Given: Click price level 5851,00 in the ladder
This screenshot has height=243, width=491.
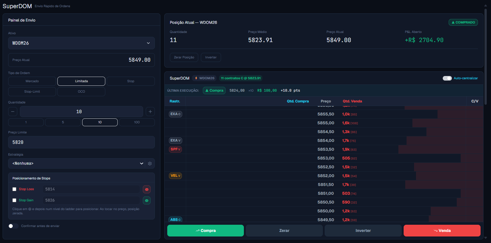Looking at the screenshot, I should (x=326, y=193).
